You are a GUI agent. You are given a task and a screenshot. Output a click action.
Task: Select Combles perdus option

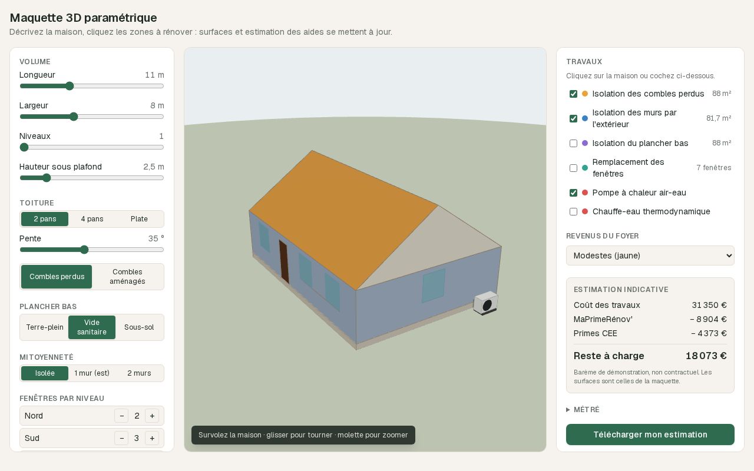[57, 277]
